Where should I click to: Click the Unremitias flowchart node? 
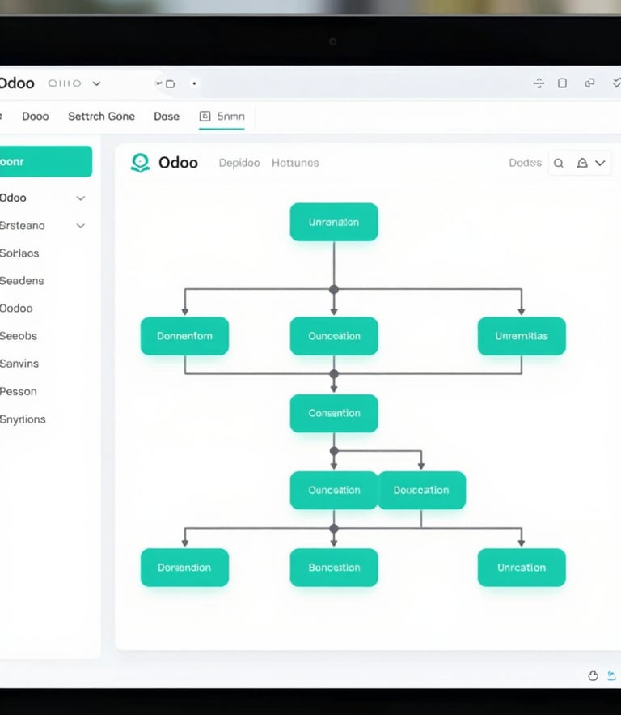pos(522,336)
